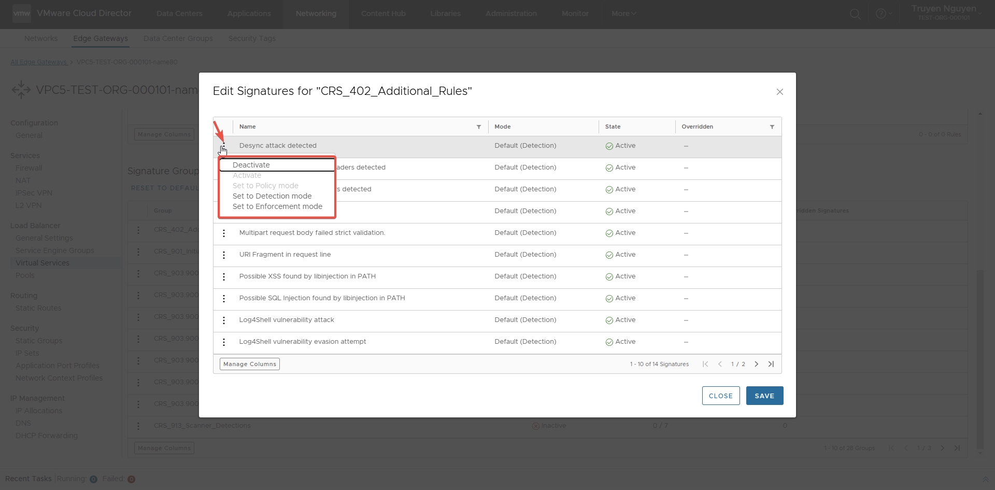This screenshot has width=995, height=490.
Task: Filter the Overridden column
Action: point(772,127)
